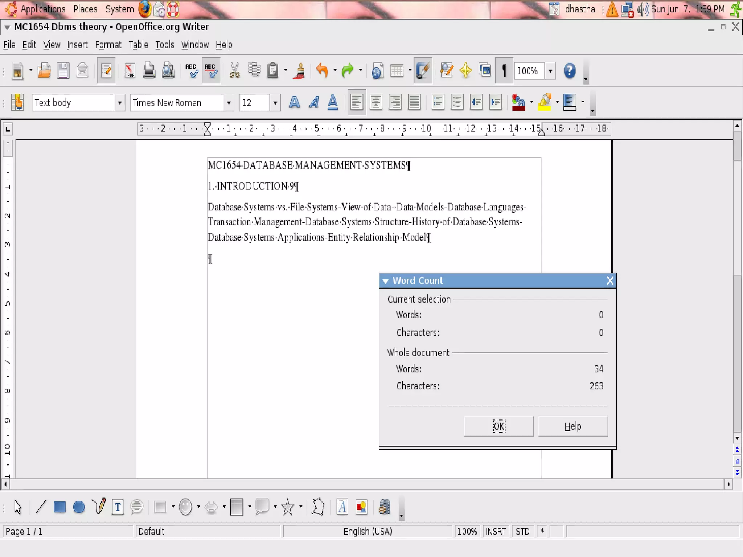Screen dimensions: 743x557
Task: Click the New document icon
Action: point(17,70)
